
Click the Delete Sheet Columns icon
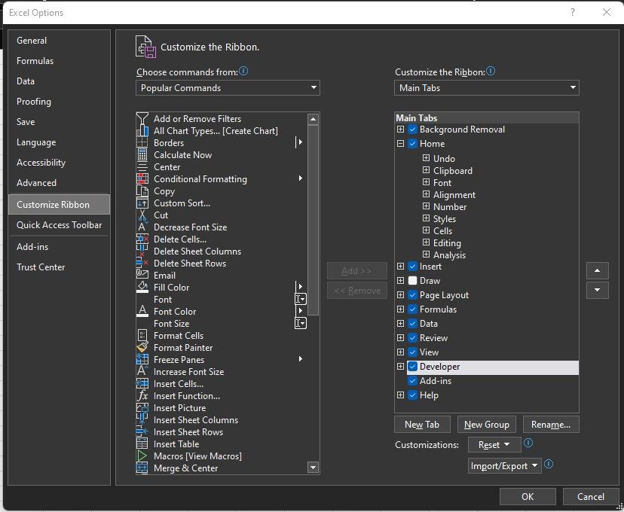click(142, 251)
